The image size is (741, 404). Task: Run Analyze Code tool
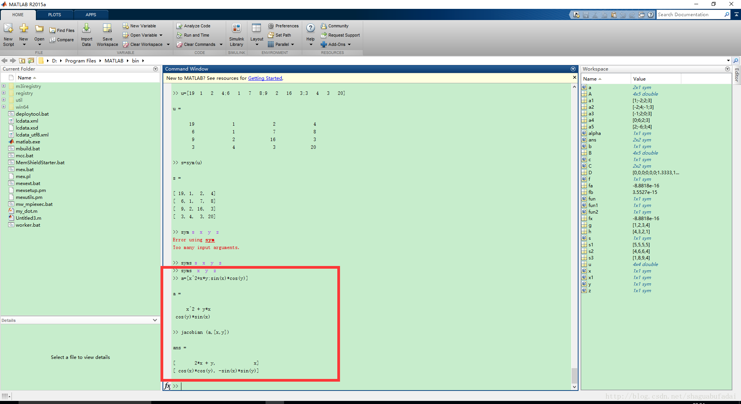click(193, 26)
